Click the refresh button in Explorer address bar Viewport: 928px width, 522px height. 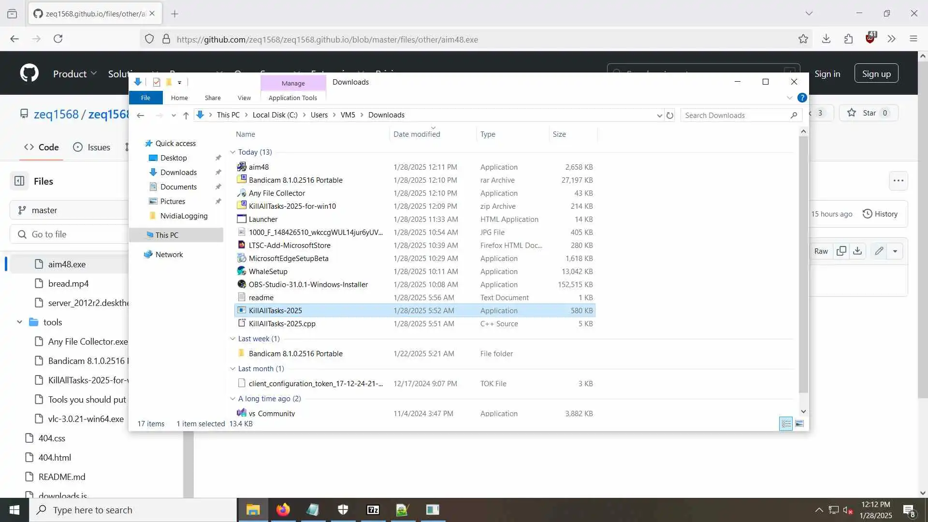pyautogui.click(x=670, y=116)
